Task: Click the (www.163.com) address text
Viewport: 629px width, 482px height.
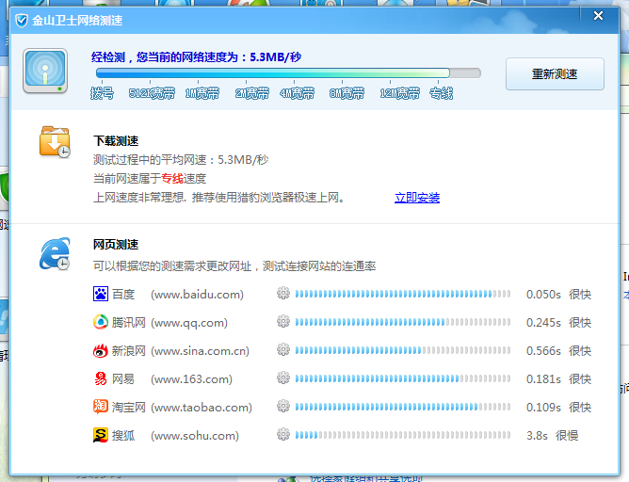Action: (191, 379)
